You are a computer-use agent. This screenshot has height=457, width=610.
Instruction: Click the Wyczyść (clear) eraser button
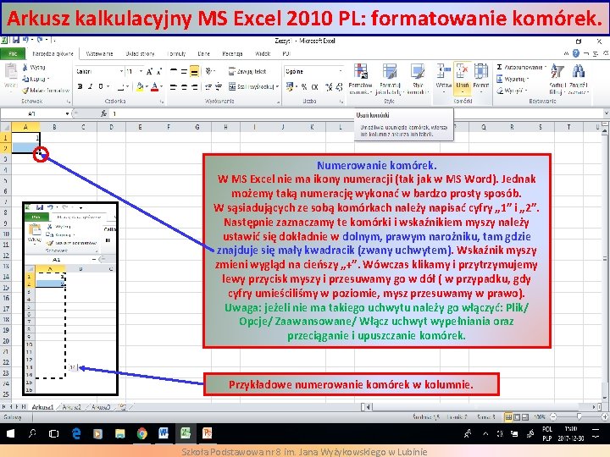[x=512, y=91]
